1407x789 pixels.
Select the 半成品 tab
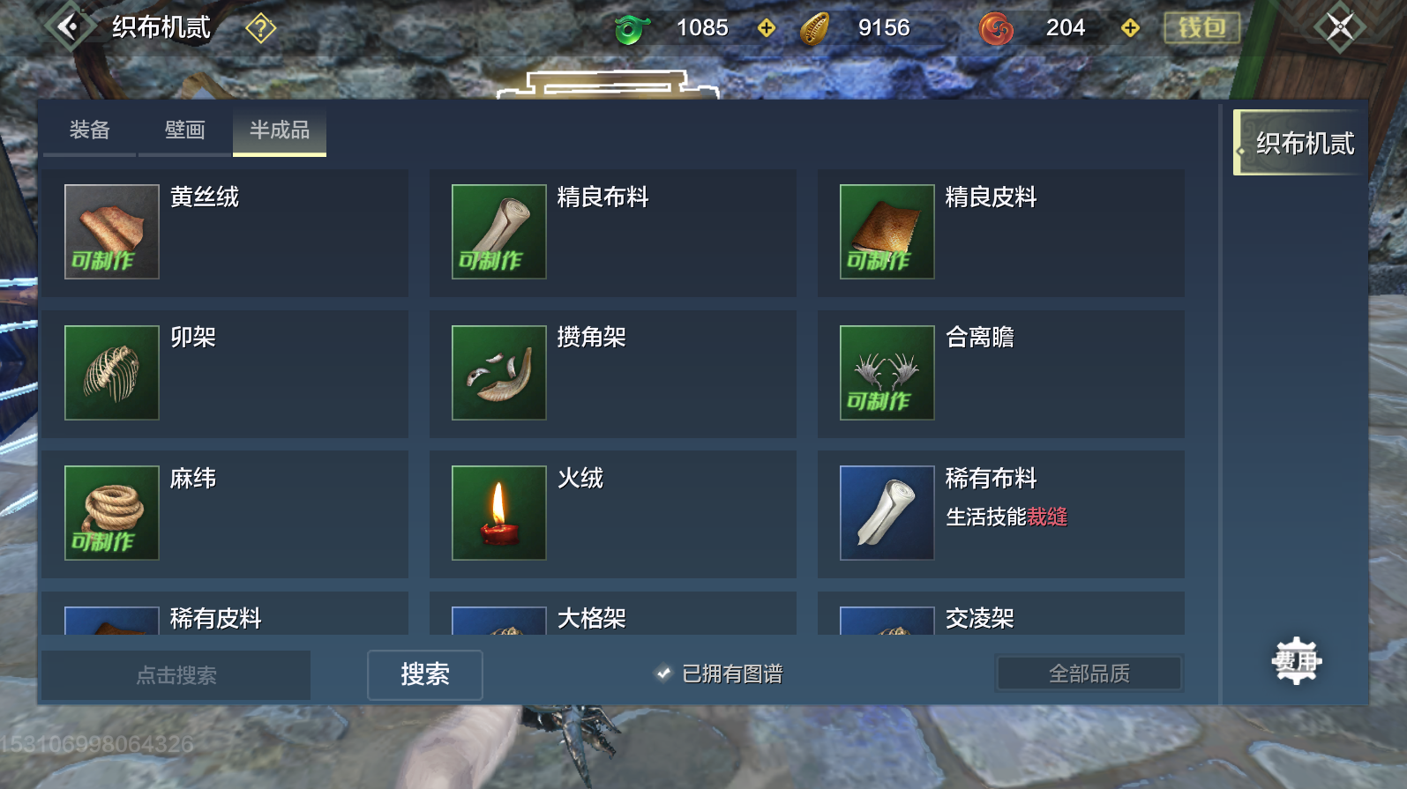(280, 130)
